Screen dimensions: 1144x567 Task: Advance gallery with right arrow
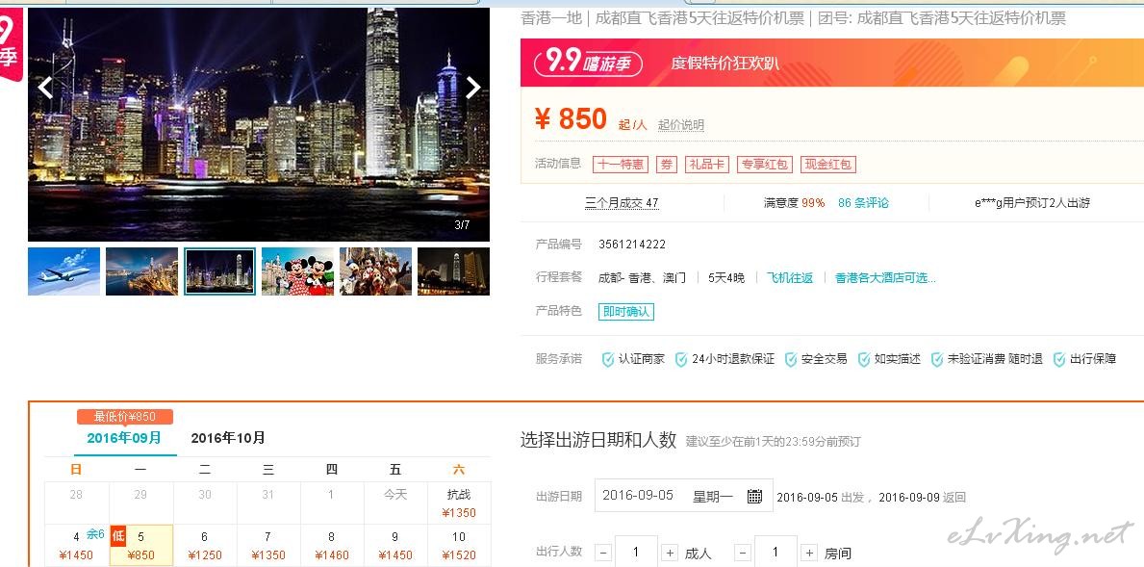coord(472,88)
